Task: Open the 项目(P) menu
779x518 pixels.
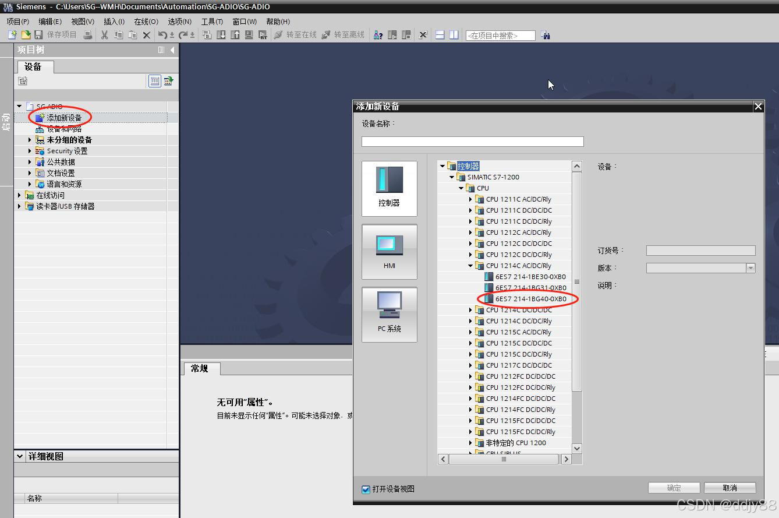Action: pyautogui.click(x=18, y=22)
